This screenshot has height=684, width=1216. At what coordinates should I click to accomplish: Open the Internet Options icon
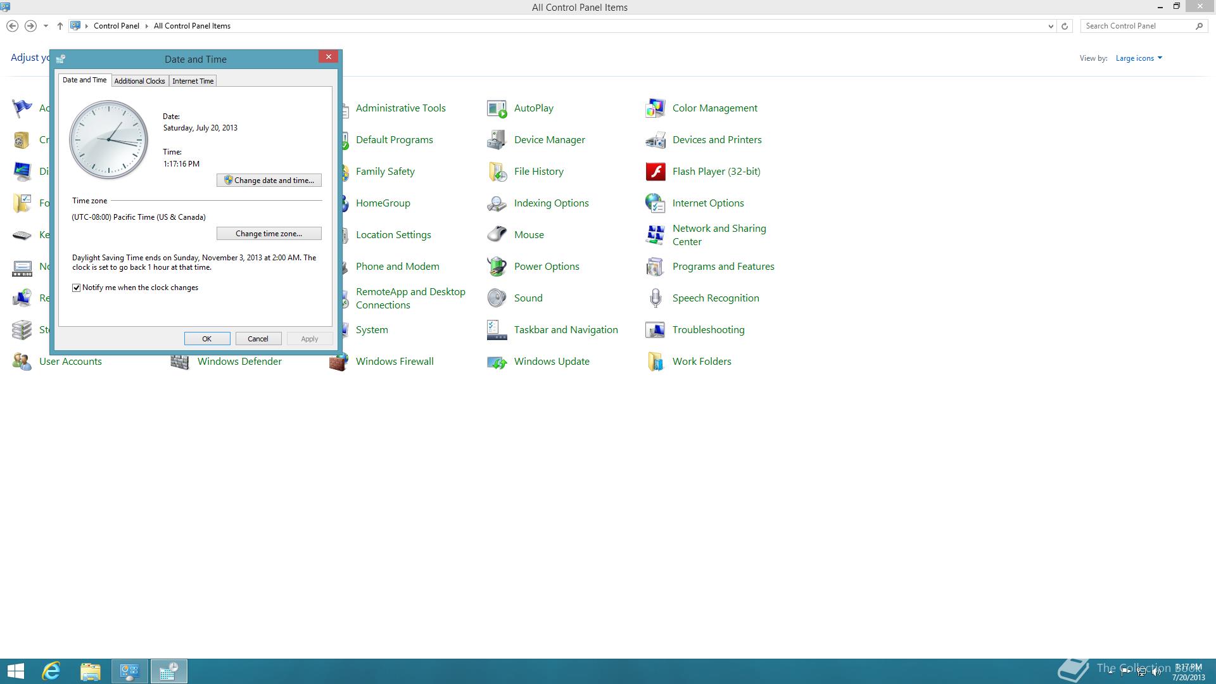click(655, 203)
